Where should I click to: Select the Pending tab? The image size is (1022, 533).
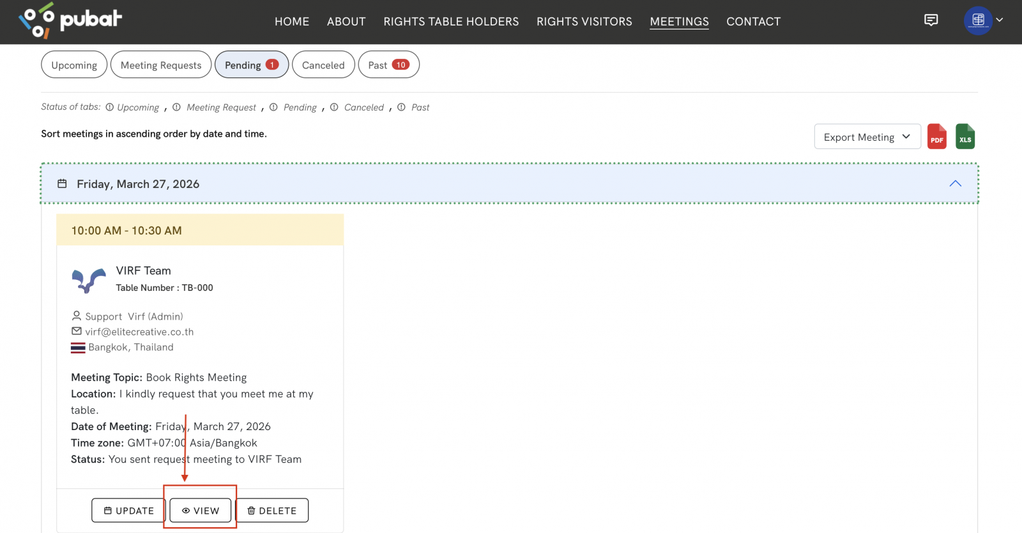pos(252,65)
